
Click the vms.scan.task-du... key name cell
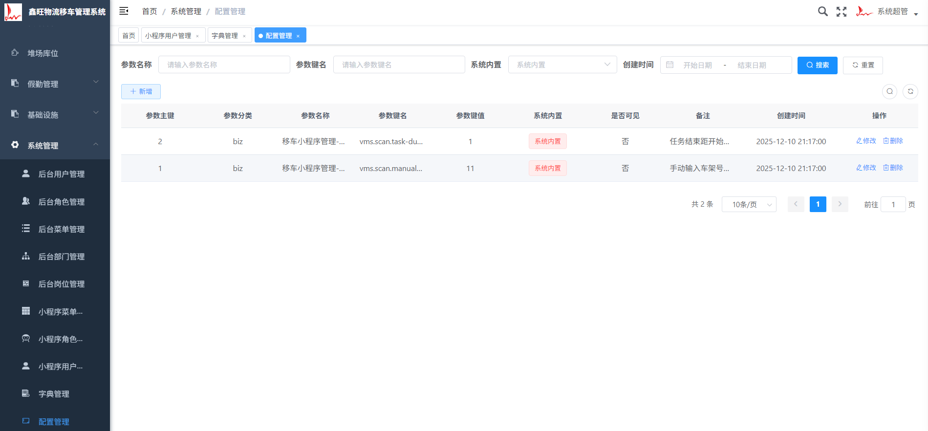[x=391, y=141]
